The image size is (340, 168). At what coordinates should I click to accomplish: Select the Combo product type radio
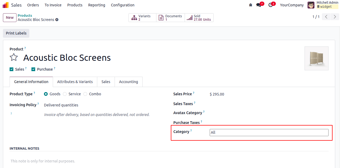point(85,94)
